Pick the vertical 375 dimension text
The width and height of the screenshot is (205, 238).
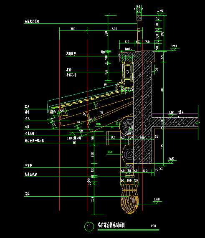click(162, 146)
